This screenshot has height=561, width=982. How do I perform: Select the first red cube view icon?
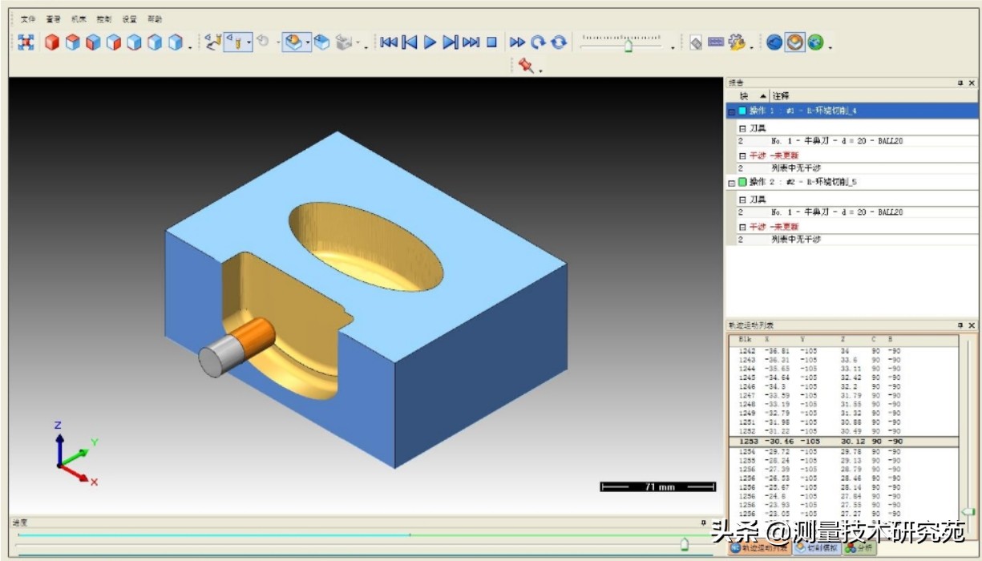click(x=52, y=42)
